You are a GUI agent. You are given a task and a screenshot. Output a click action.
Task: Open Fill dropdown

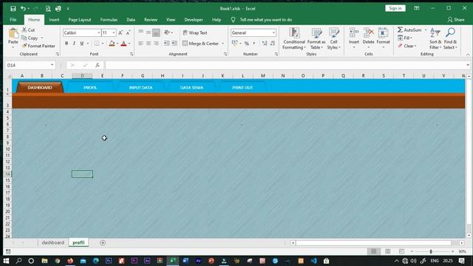coord(405,38)
